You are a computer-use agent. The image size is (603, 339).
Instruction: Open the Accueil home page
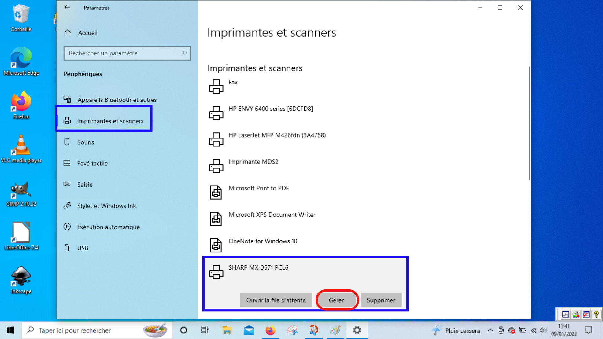87,33
